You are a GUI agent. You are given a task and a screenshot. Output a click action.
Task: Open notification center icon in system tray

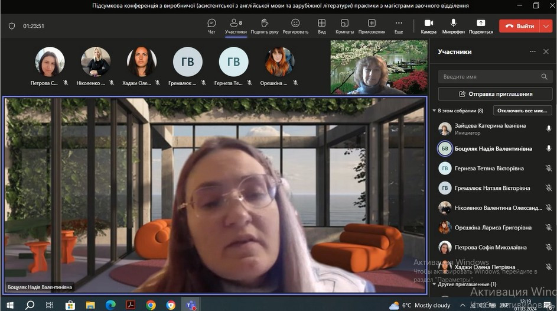[548, 305]
